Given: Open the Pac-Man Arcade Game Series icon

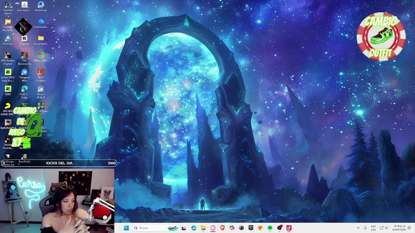Looking at the screenshot, I should click(8, 109).
